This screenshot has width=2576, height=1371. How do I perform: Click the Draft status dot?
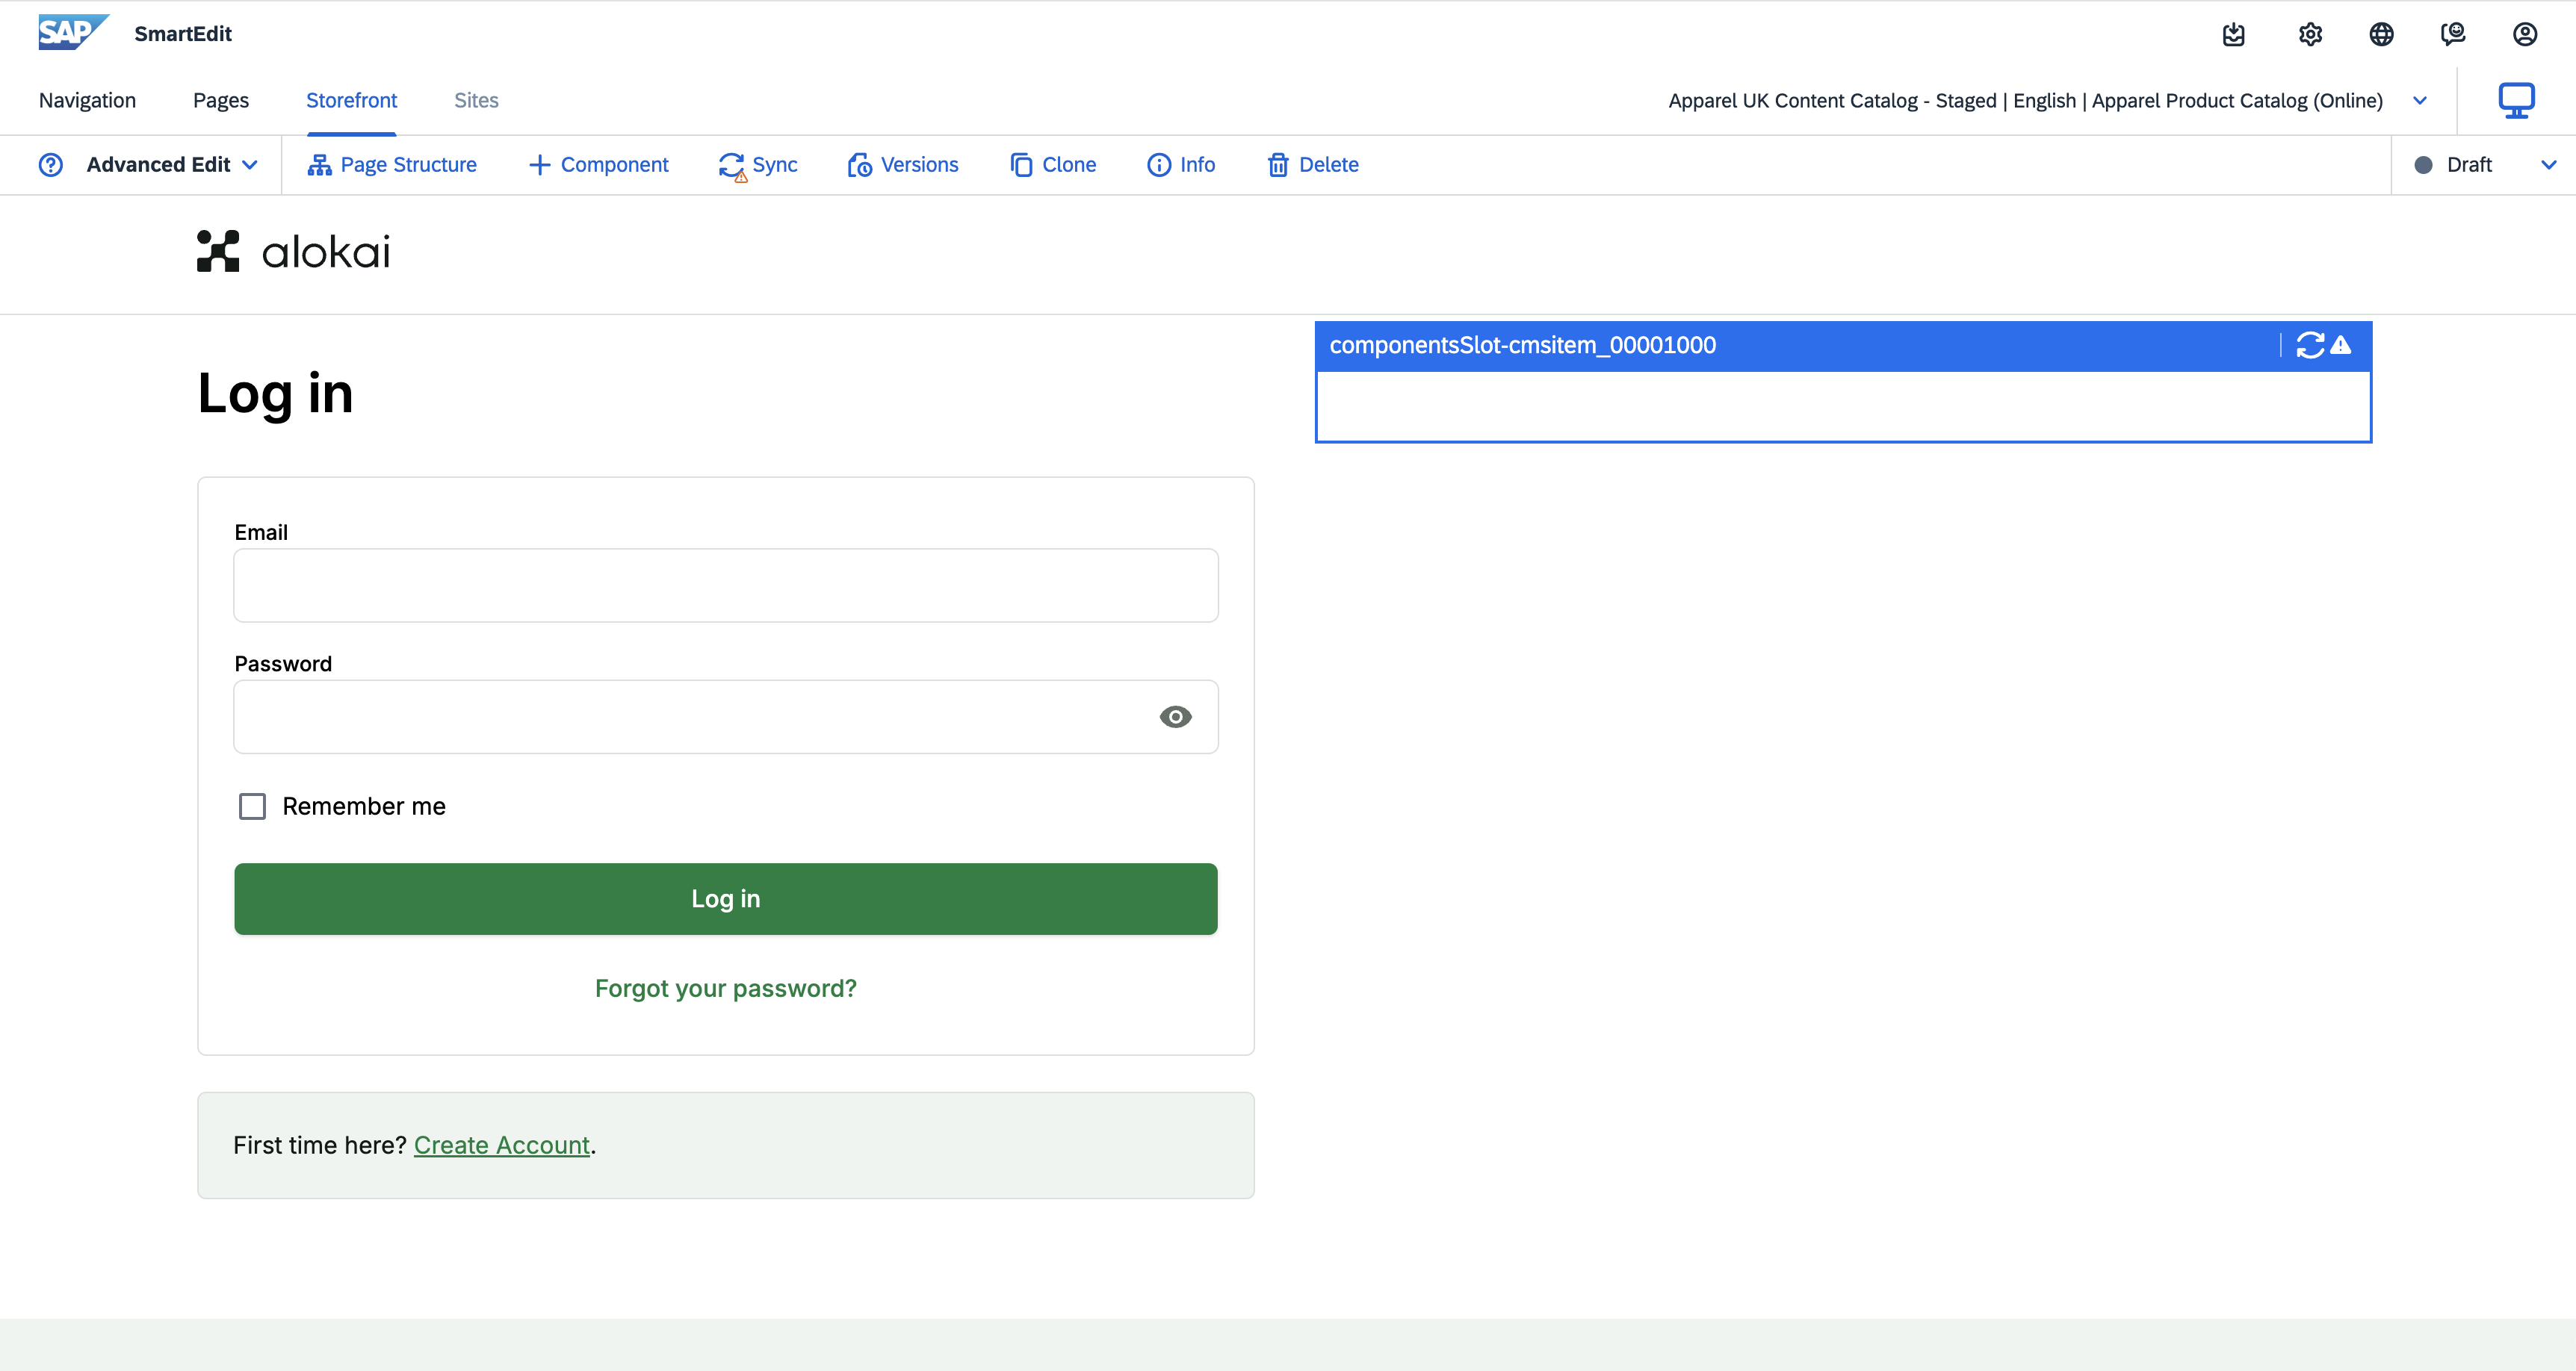(x=2422, y=165)
